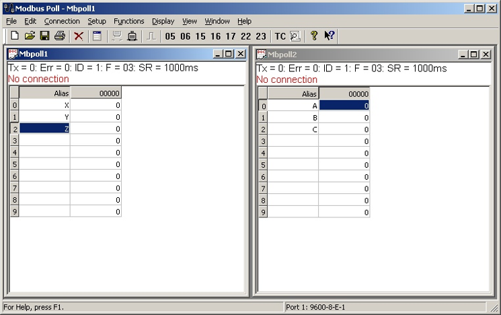Select highlighted alias Z in Mbpoll1
The image size is (501, 315).
coord(44,129)
